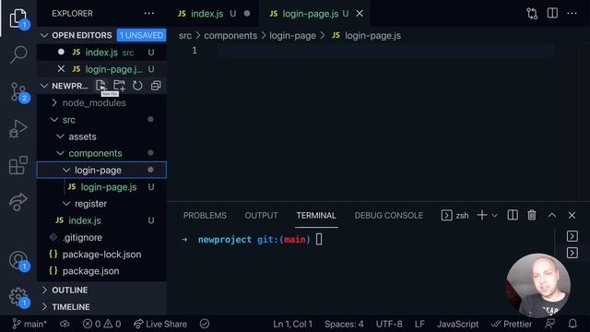Click the New Folder icon in explorer
This screenshot has width=590, height=332.
[x=119, y=86]
